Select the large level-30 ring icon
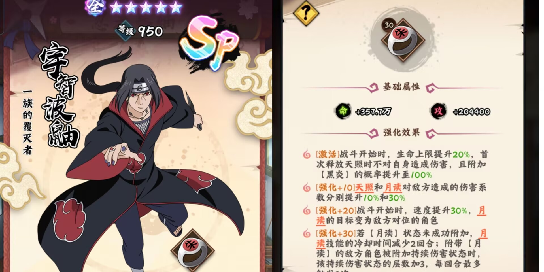The height and width of the screenshot is (272, 544). coord(403,40)
